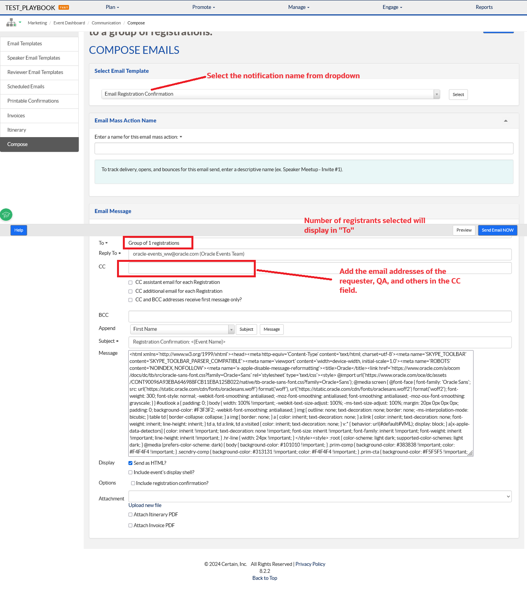Go to Event Dashboard breadcrumb
Viewport: 527px width, 593px height.
coord(69,23)
